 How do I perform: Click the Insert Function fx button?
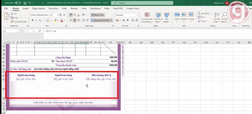[x=40, y=31]
